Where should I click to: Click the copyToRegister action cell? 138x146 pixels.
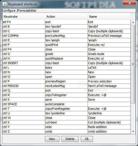(x=66, y=95)
